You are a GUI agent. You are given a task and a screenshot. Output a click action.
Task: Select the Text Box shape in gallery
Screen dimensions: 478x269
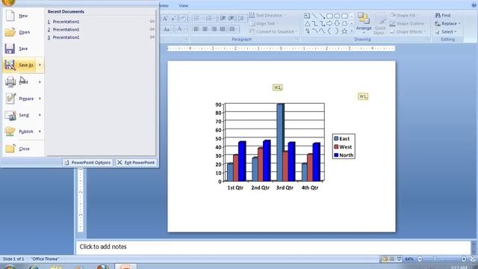point(307,16)
